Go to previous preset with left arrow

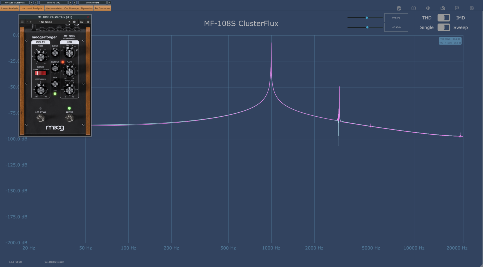pos(27,22)
